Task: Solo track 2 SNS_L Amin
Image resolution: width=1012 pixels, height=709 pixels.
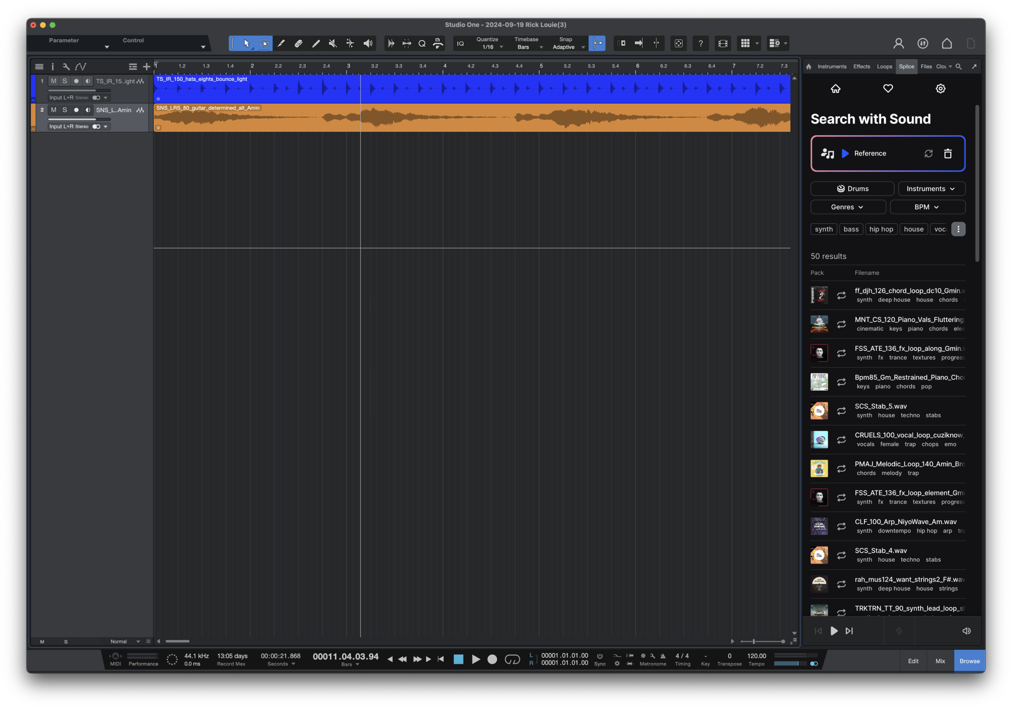Action: tap(65, 110)
